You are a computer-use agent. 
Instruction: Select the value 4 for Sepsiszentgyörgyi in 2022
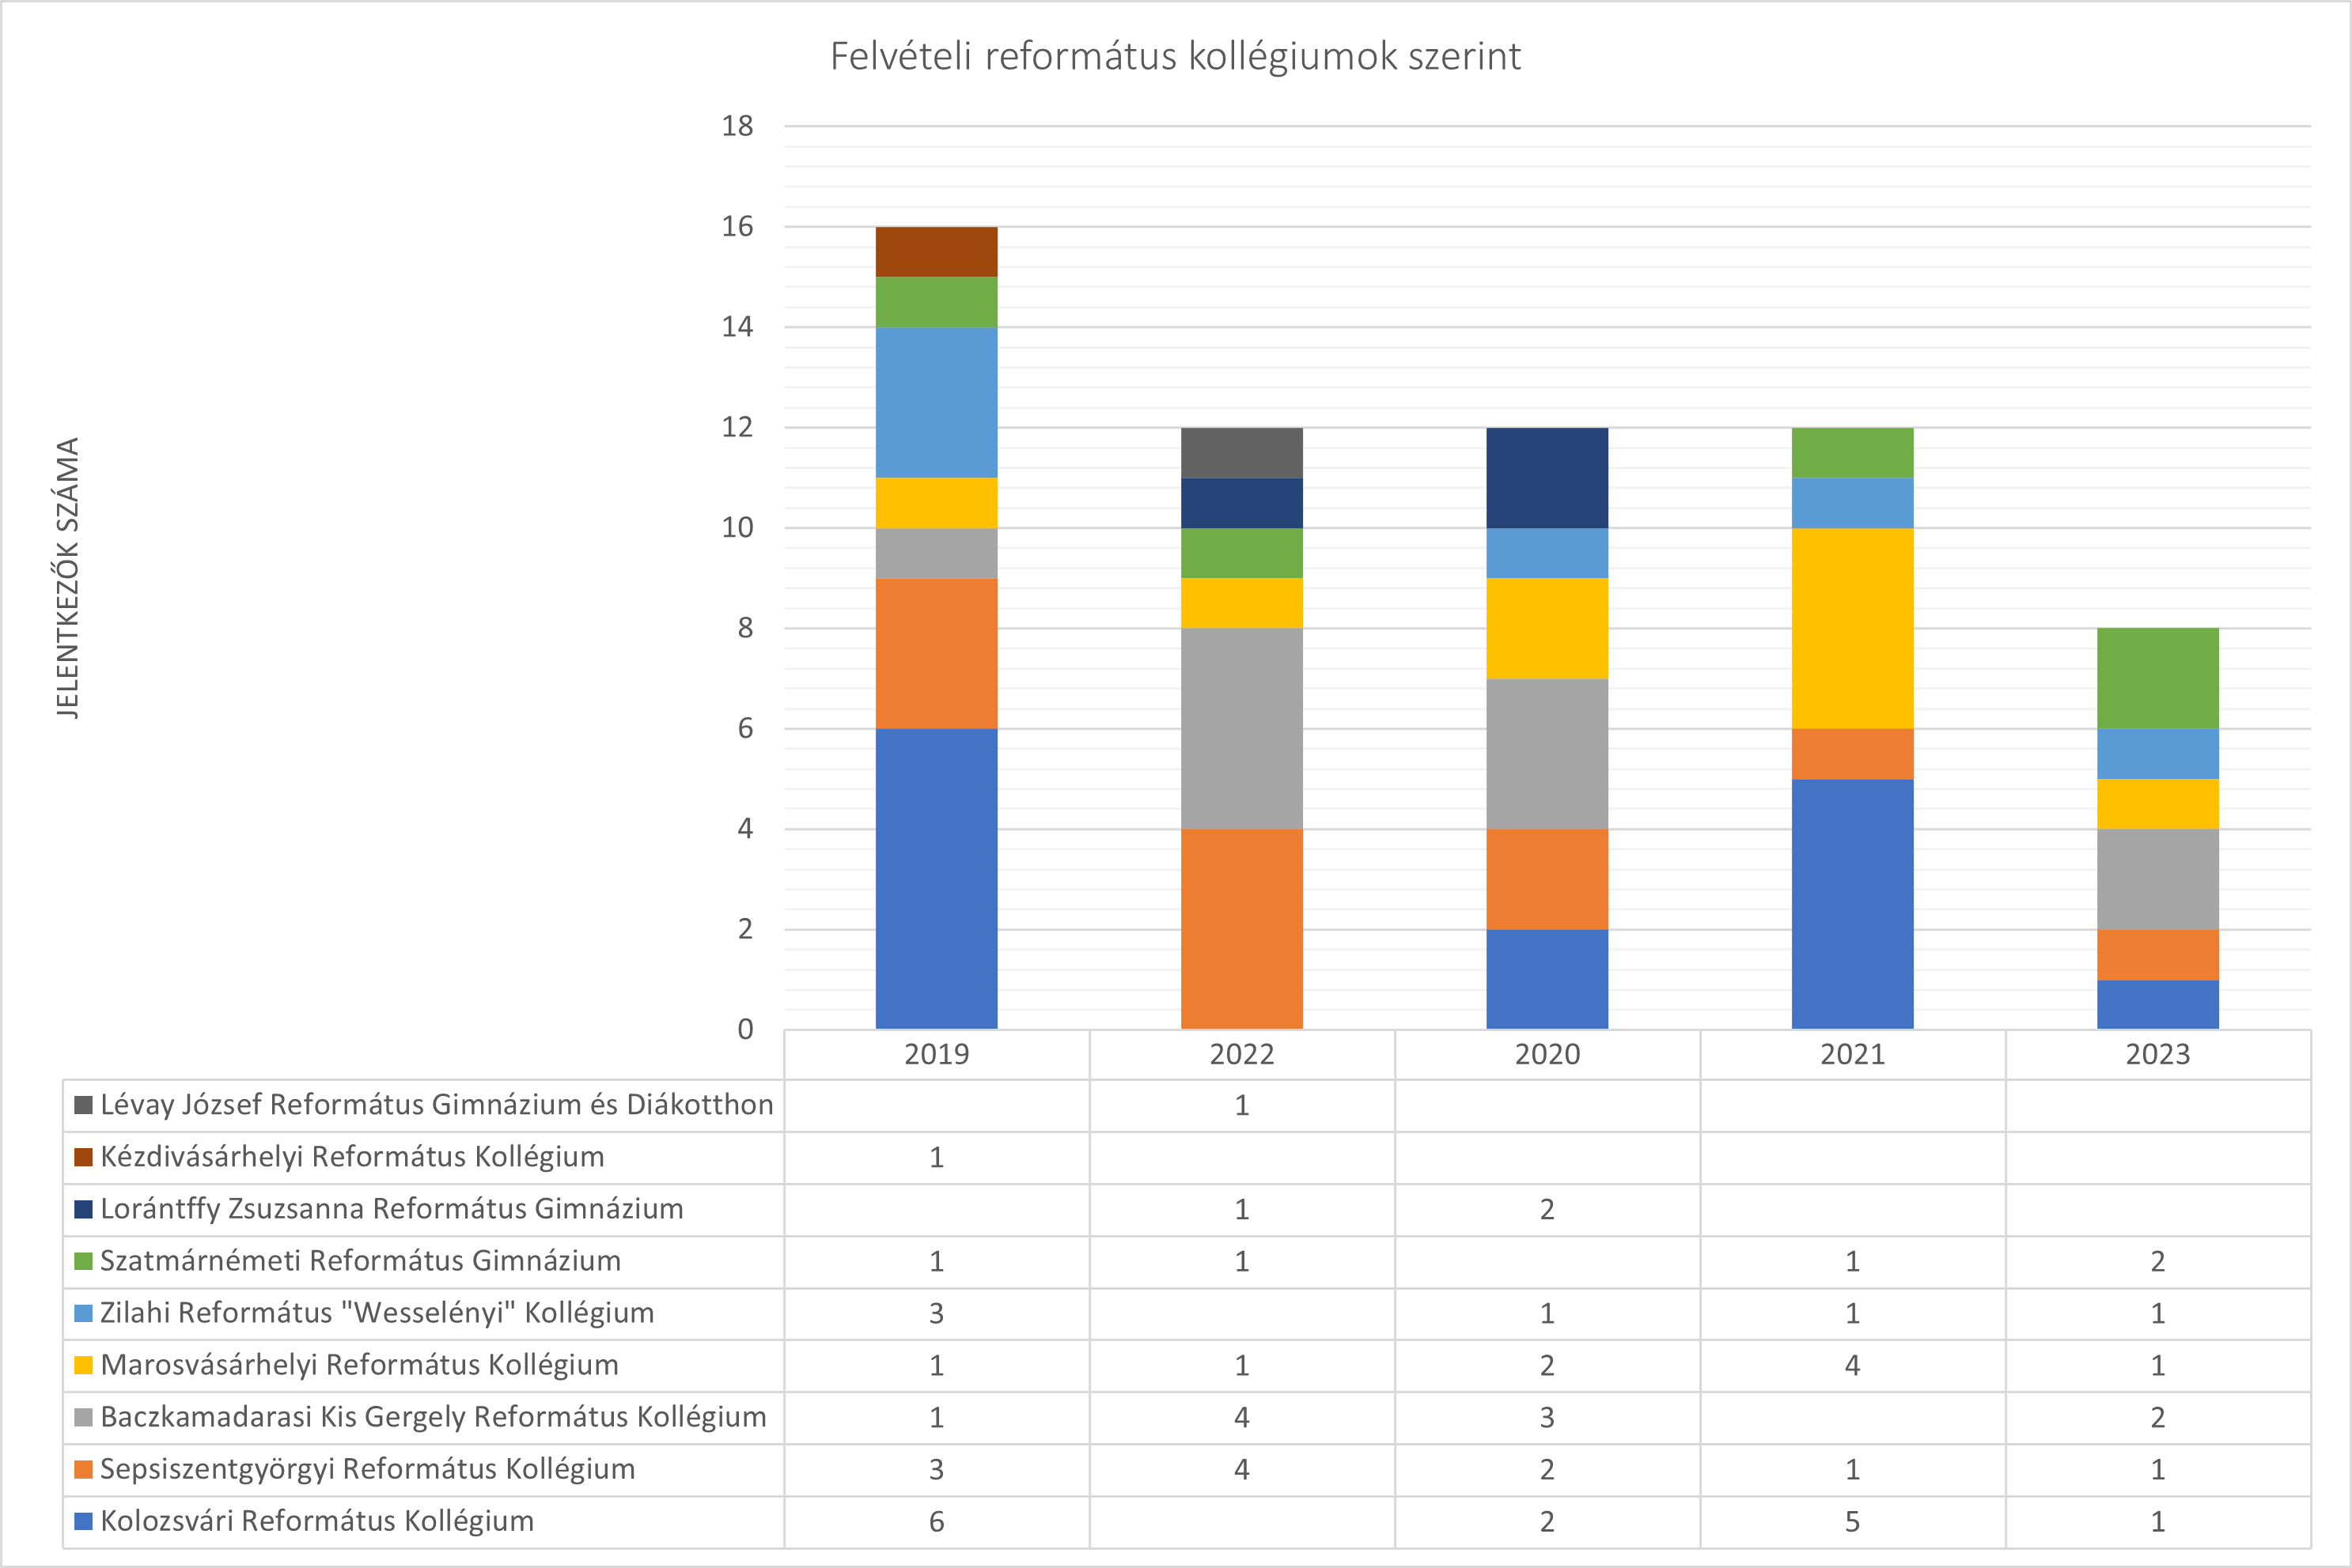pos(1240,1470)
